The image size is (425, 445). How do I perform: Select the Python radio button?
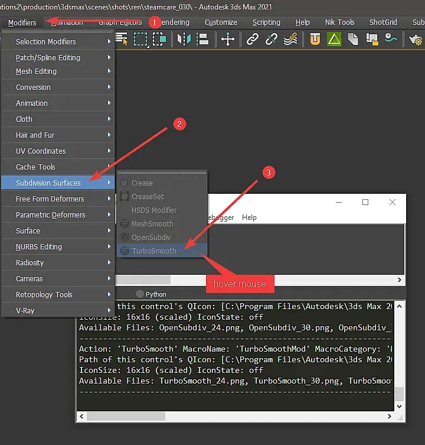(x=140, y=294)
